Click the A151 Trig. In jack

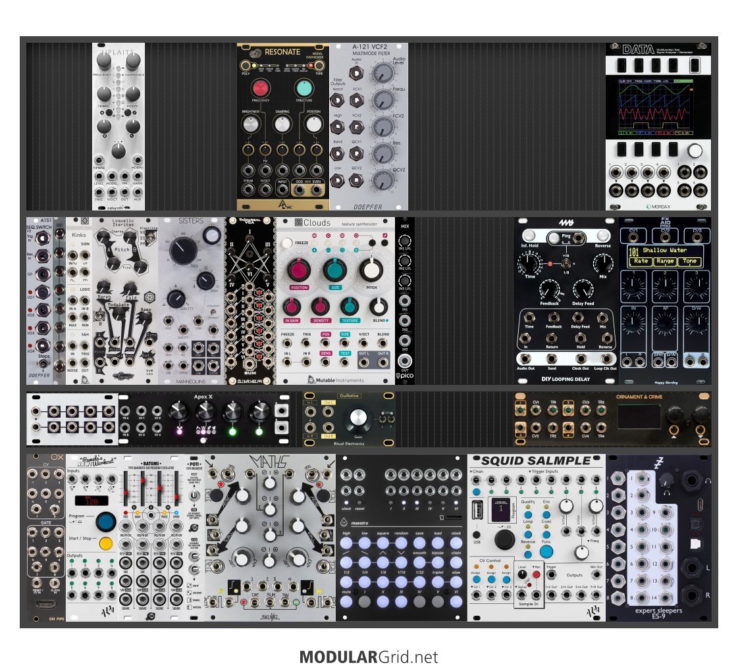pos(42,238)
